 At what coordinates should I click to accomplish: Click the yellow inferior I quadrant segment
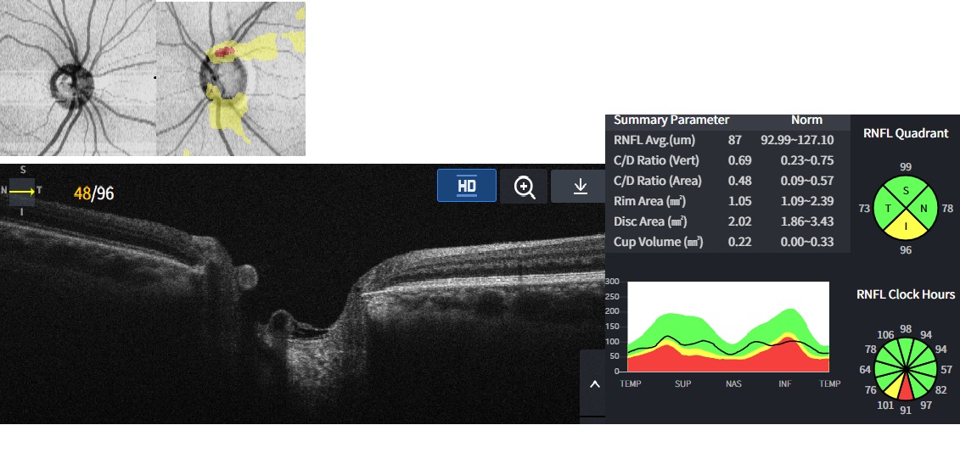[x=907, y=227]
